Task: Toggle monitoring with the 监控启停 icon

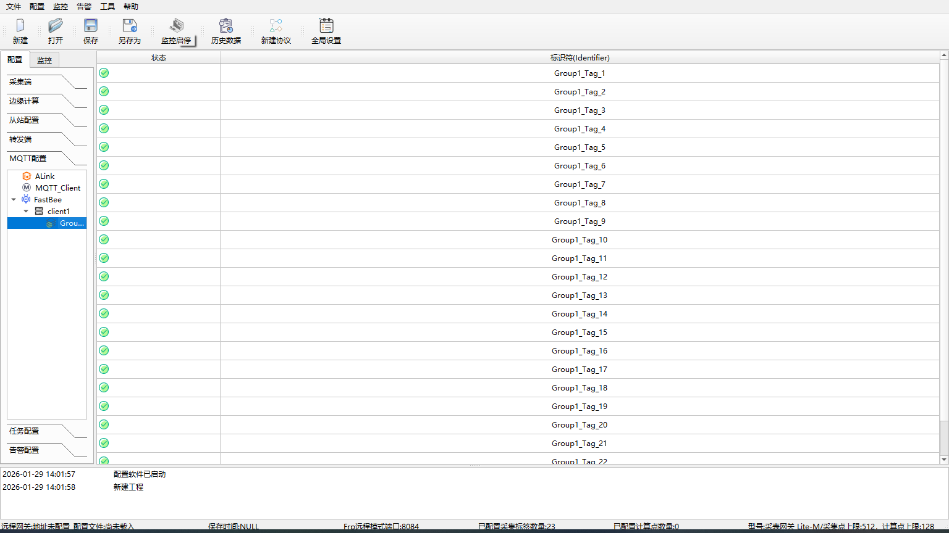Action: pyautogui.click(x=176, y=26)
